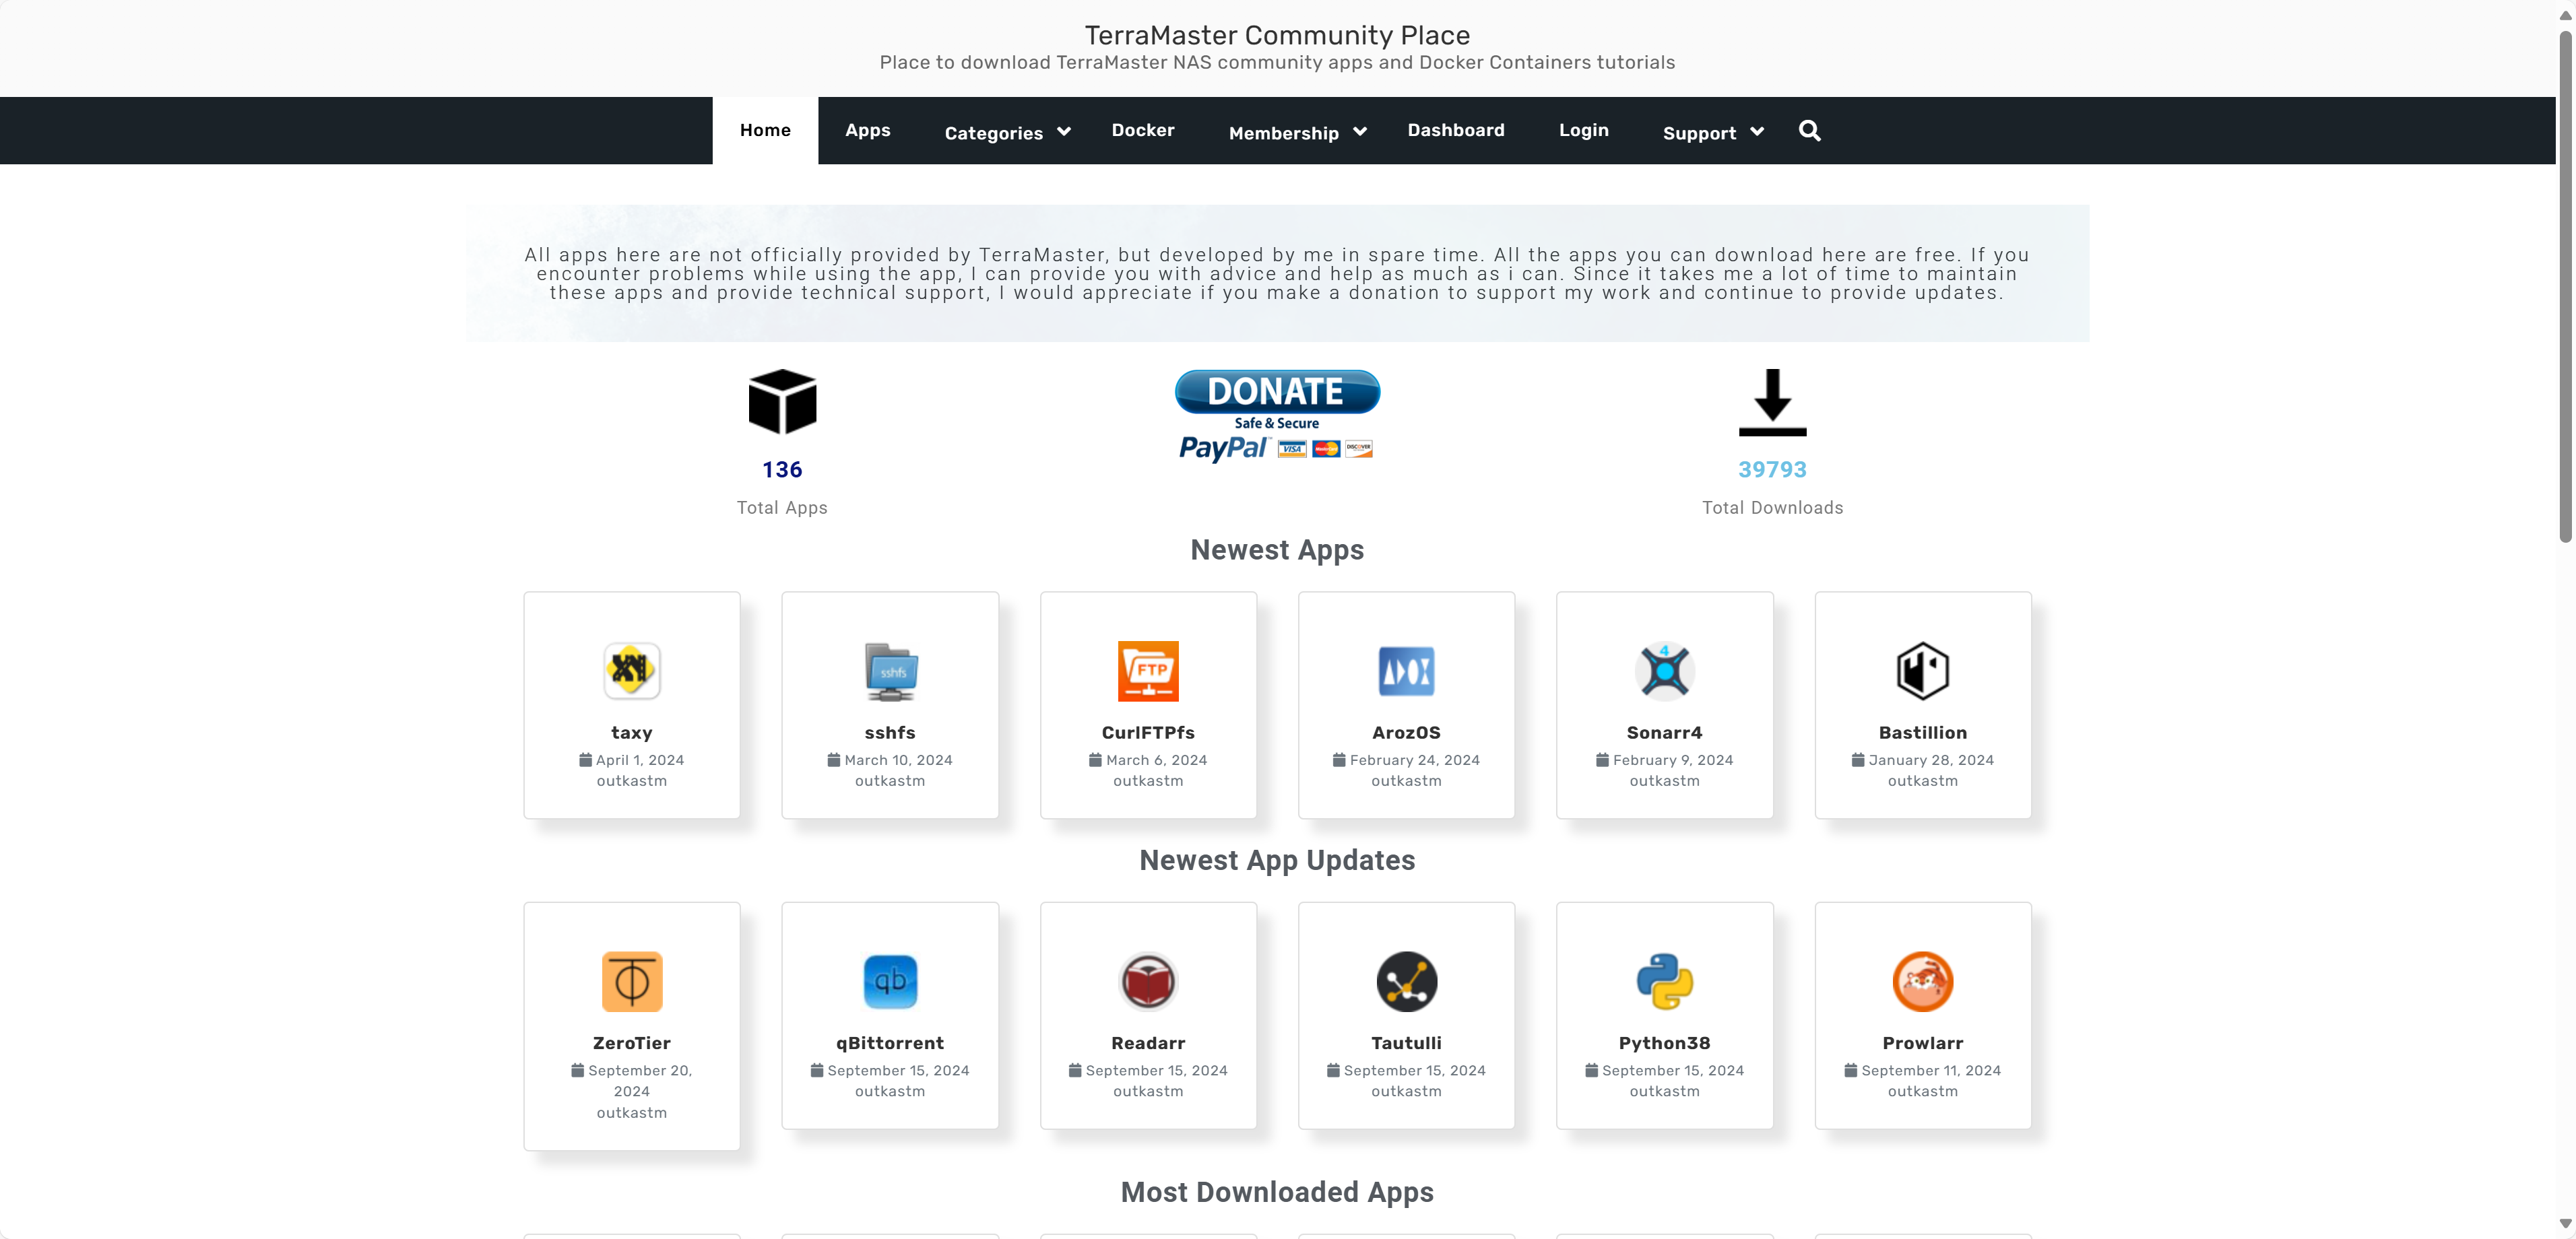The image size is (2576, 1239).
Task: Open the Dashboard menu item
Action: coord(1455,130)
